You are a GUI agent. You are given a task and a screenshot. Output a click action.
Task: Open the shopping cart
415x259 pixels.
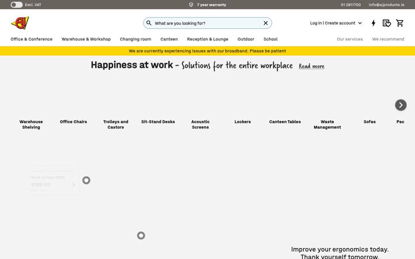tap(399, 23)
